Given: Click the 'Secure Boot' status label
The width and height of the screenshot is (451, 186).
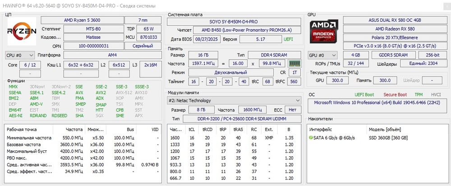Looking at the screenshot, I should pos(395,95).
